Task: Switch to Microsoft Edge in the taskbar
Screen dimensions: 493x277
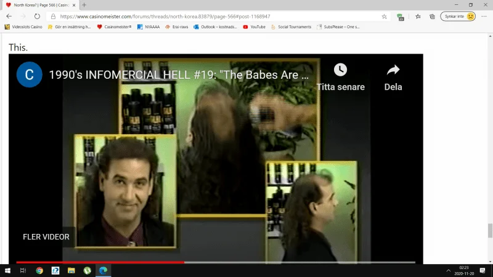Action: (103, 270)
